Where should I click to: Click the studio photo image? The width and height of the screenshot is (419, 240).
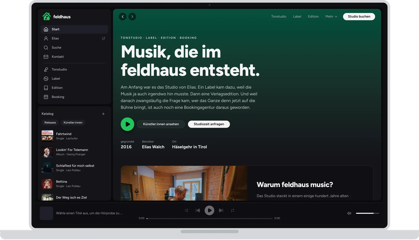click(184, 183)
